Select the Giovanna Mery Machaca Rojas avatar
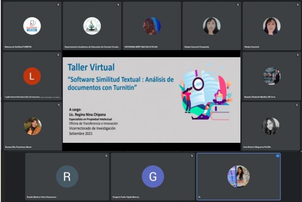 (152, 26)
